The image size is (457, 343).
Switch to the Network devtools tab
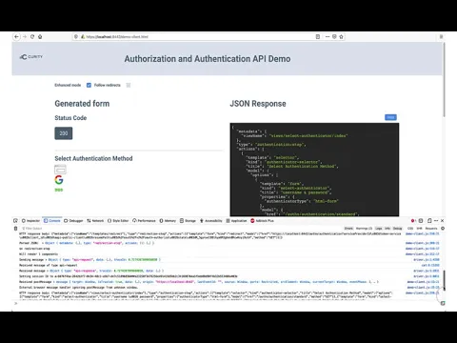95,221
